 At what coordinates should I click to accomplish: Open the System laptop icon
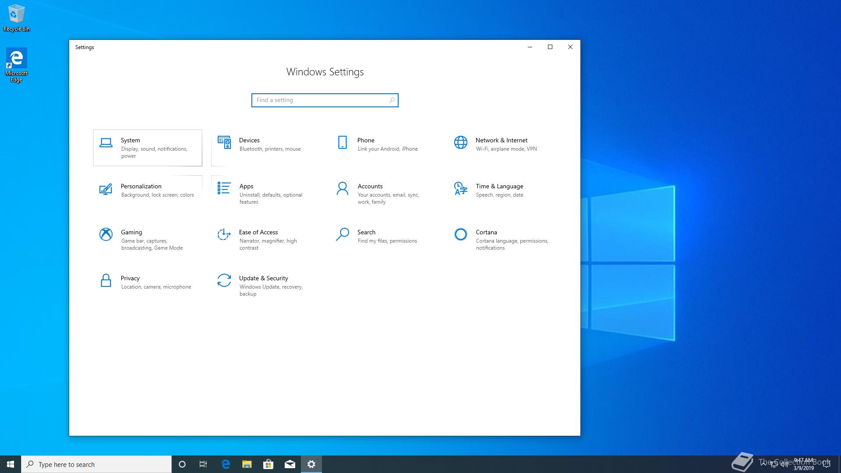(106, 143)
